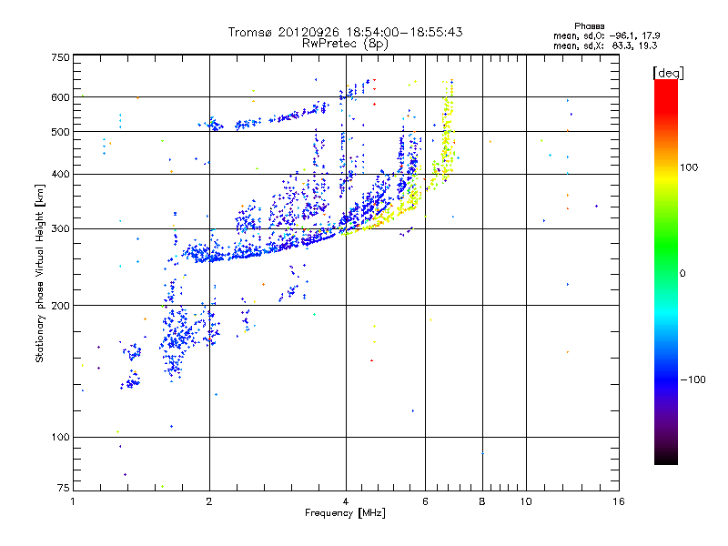The width and height of the screenshot is (728, 546).
Task: Click the 'mean, sd,O: -96.1, 17.9' line
Action: pyautogui.click(x=606, y=35)
